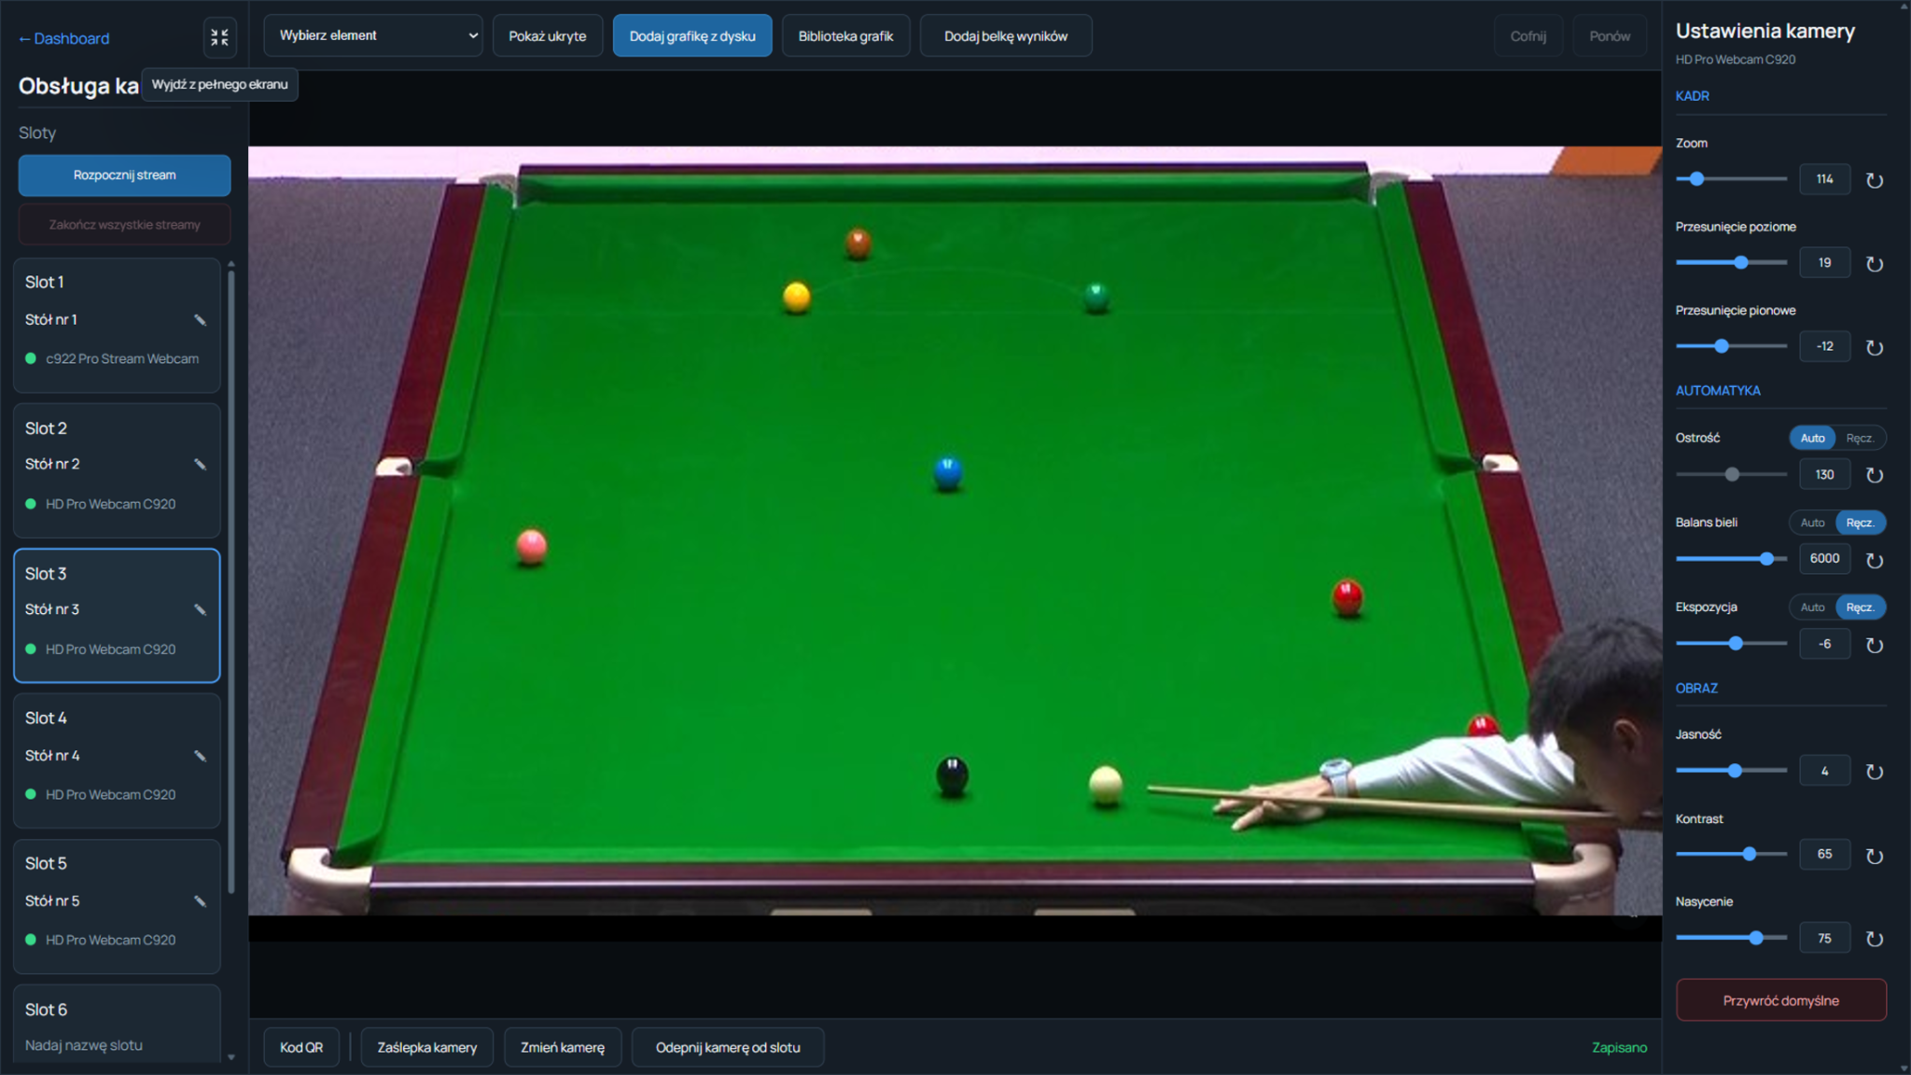Exit fullscreen with the collapse icon
1911x1075 pixels.
click(219, 37)
